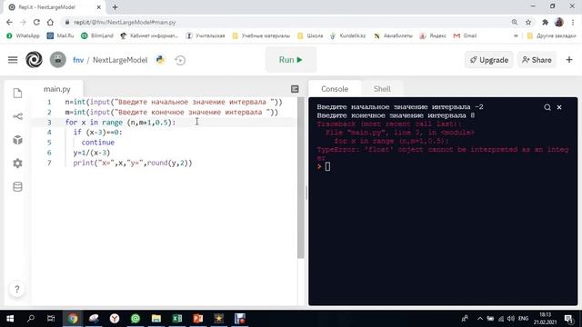Open the repl history icon
Image resolution: width=582 pixels, height=327 pixels.
(180, 60)
